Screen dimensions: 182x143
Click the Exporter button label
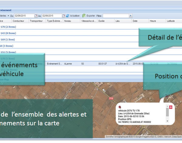pyautogui.click(x=91, y=15)
